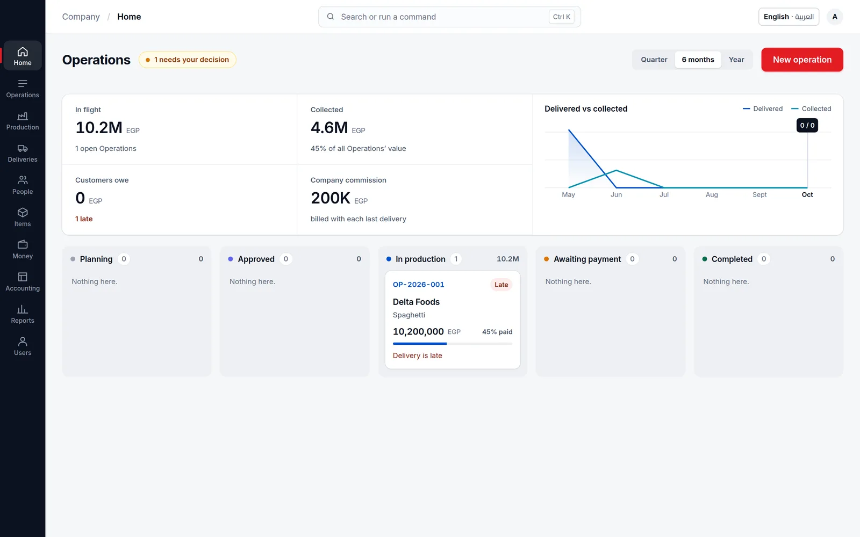Click the 45% paid progress bar

pyautogui.click(x=453, y=344)
